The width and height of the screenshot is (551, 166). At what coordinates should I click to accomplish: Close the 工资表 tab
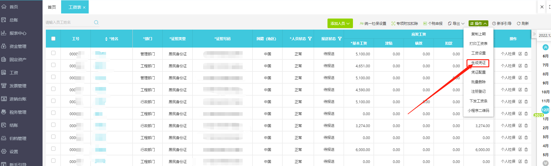tap(84, 7)
